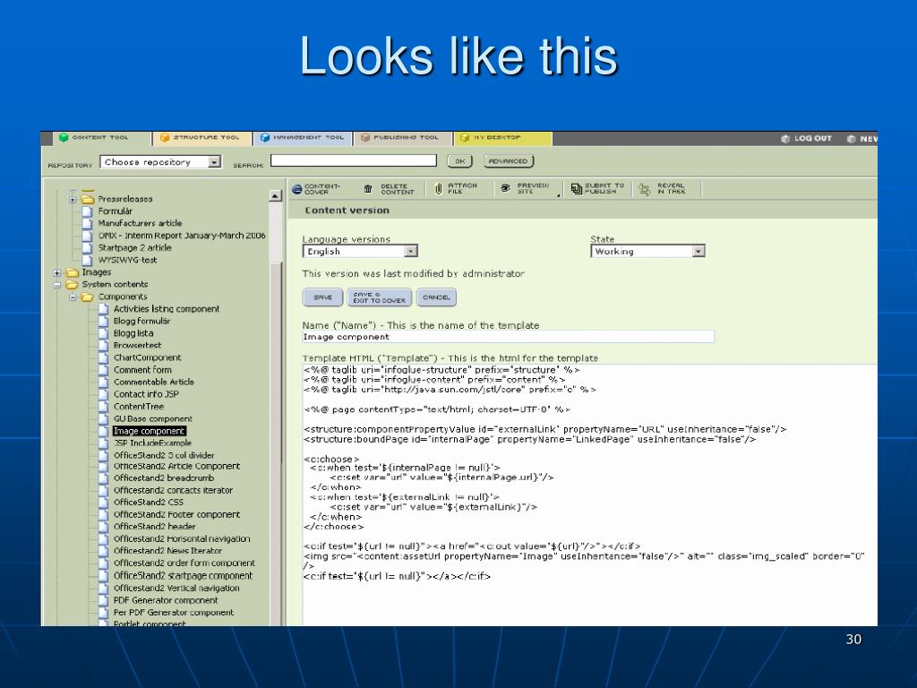Select the Browsertest item
This screenshot has width=917, height=688.
[x=137, y=346]
